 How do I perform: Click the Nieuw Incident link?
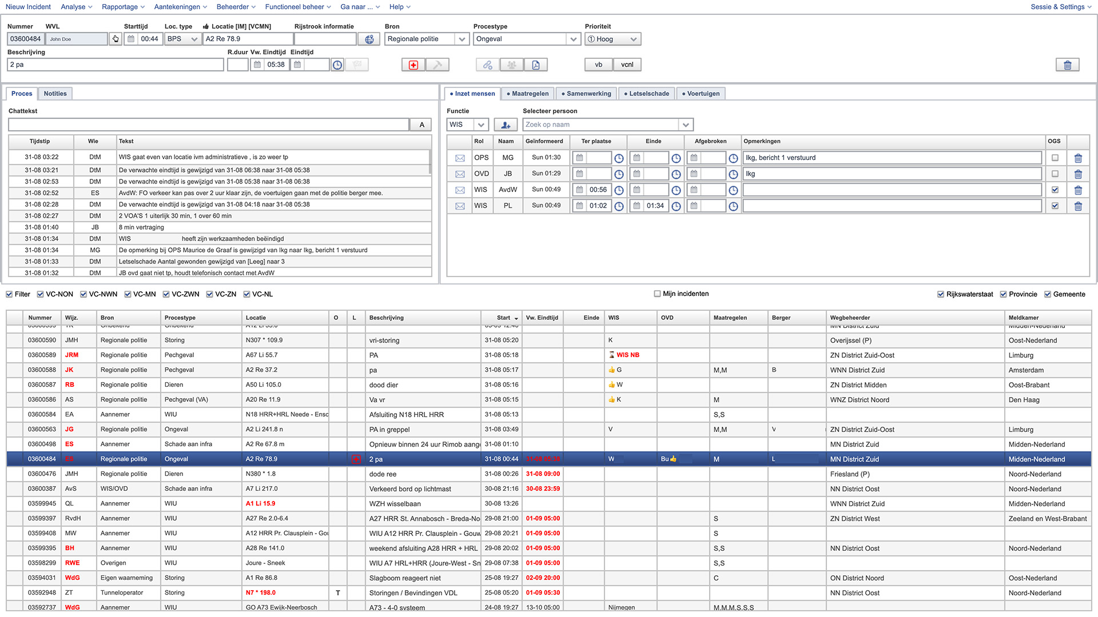tap(28, 7)
